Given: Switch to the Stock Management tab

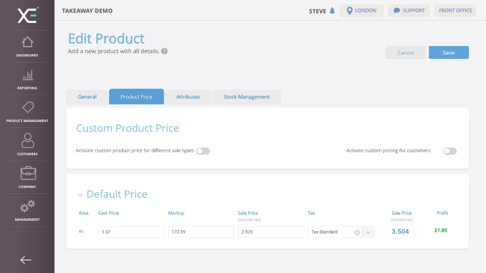Looking at the screenshot, I should pos(246,97).
